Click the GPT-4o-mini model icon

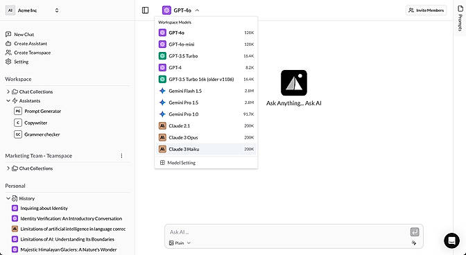tap(162, 44)
